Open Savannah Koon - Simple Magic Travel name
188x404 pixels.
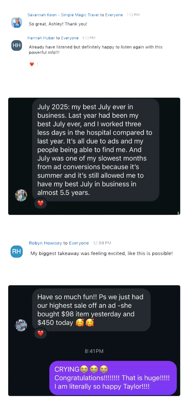[x=63, y=15]
